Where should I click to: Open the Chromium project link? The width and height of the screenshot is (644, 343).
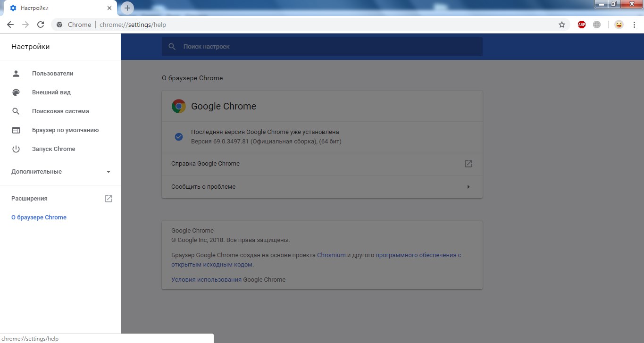331,255
